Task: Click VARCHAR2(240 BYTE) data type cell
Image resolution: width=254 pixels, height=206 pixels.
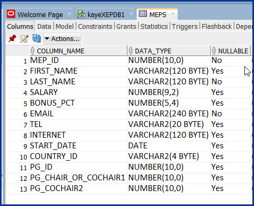Action: 169,114
